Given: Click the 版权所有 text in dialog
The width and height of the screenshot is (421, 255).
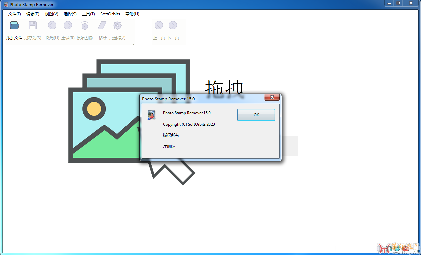Looking at the screenshot, I should click(x=171, y=135).
